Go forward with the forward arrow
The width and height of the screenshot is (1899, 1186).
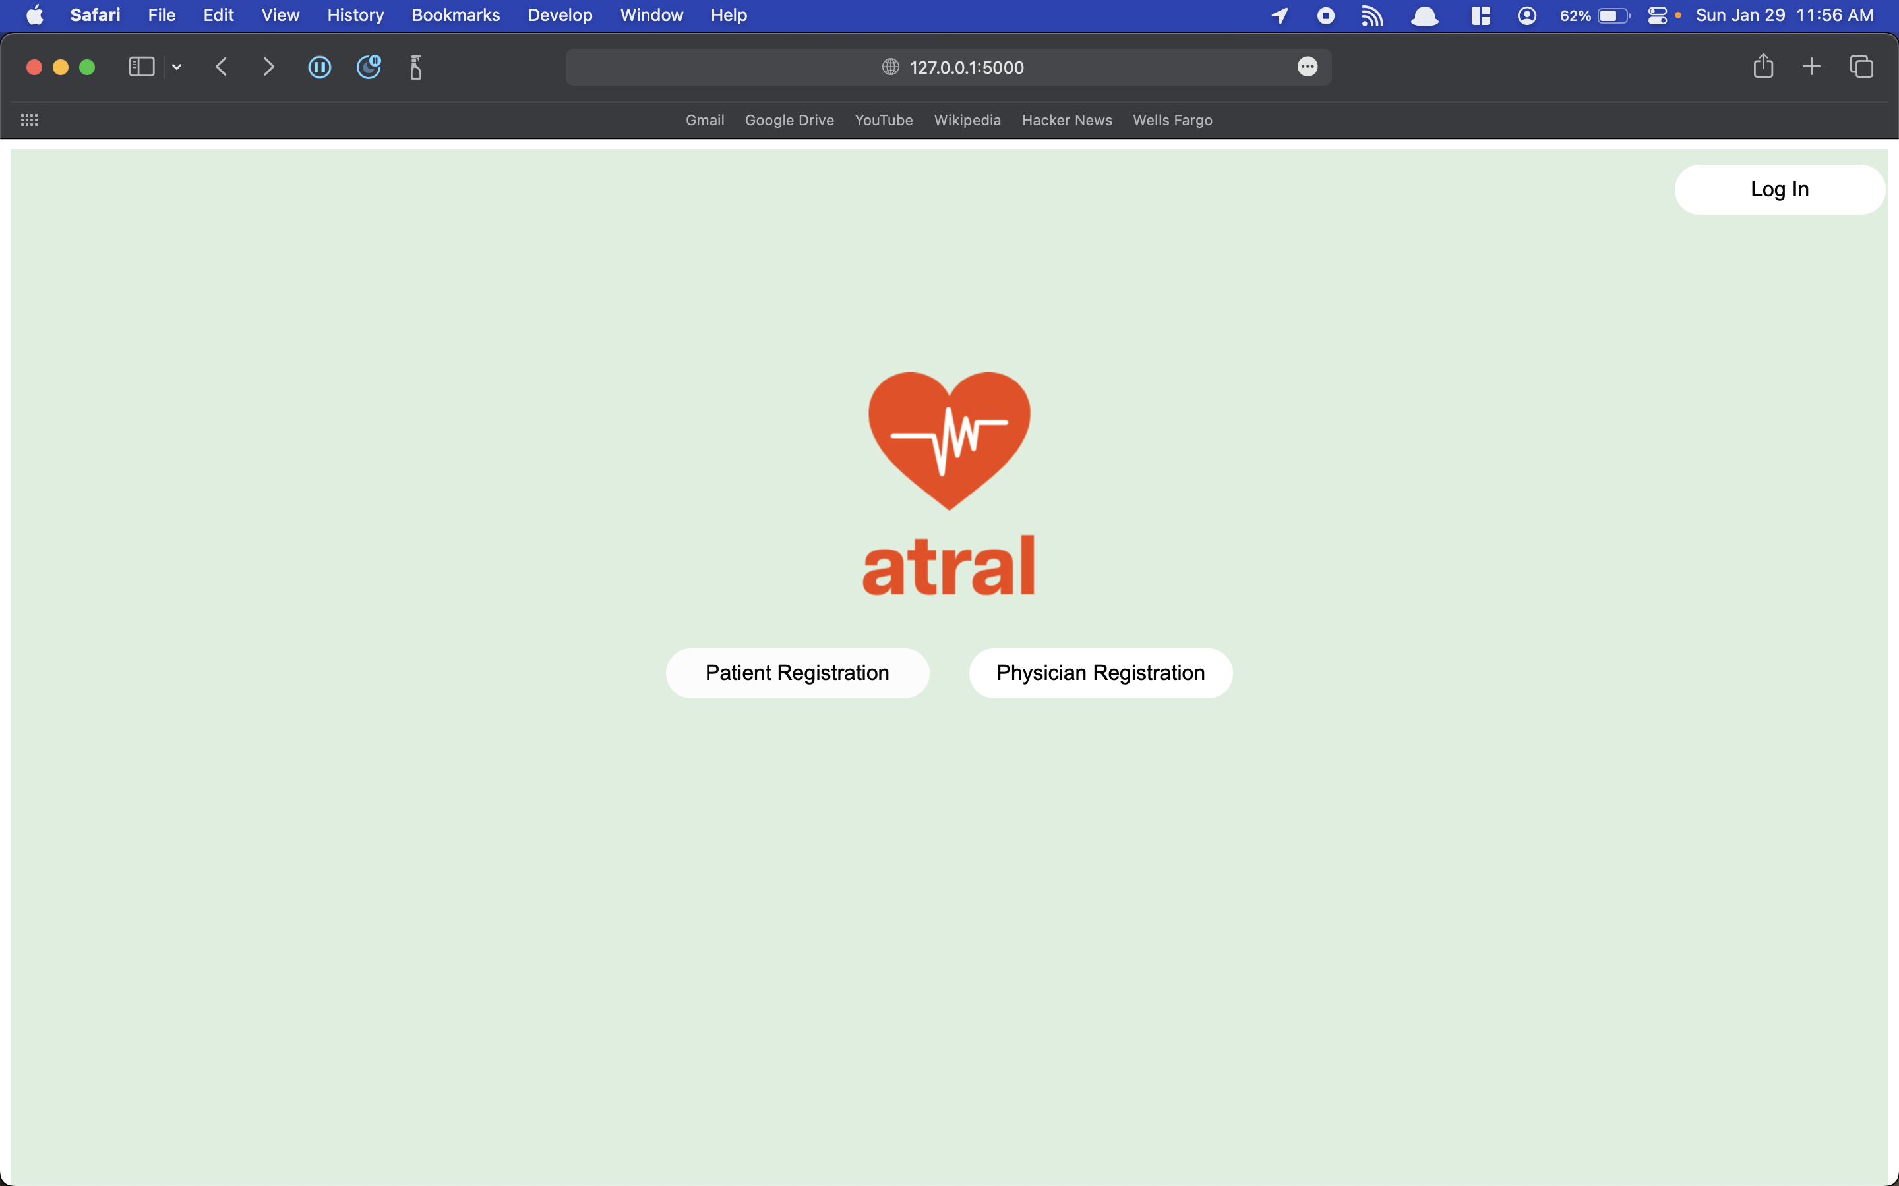(268, 67)
